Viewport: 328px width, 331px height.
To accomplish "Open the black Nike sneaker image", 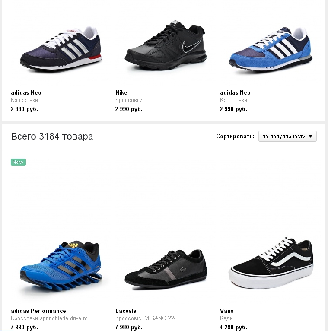I will [x=166, y=45].
